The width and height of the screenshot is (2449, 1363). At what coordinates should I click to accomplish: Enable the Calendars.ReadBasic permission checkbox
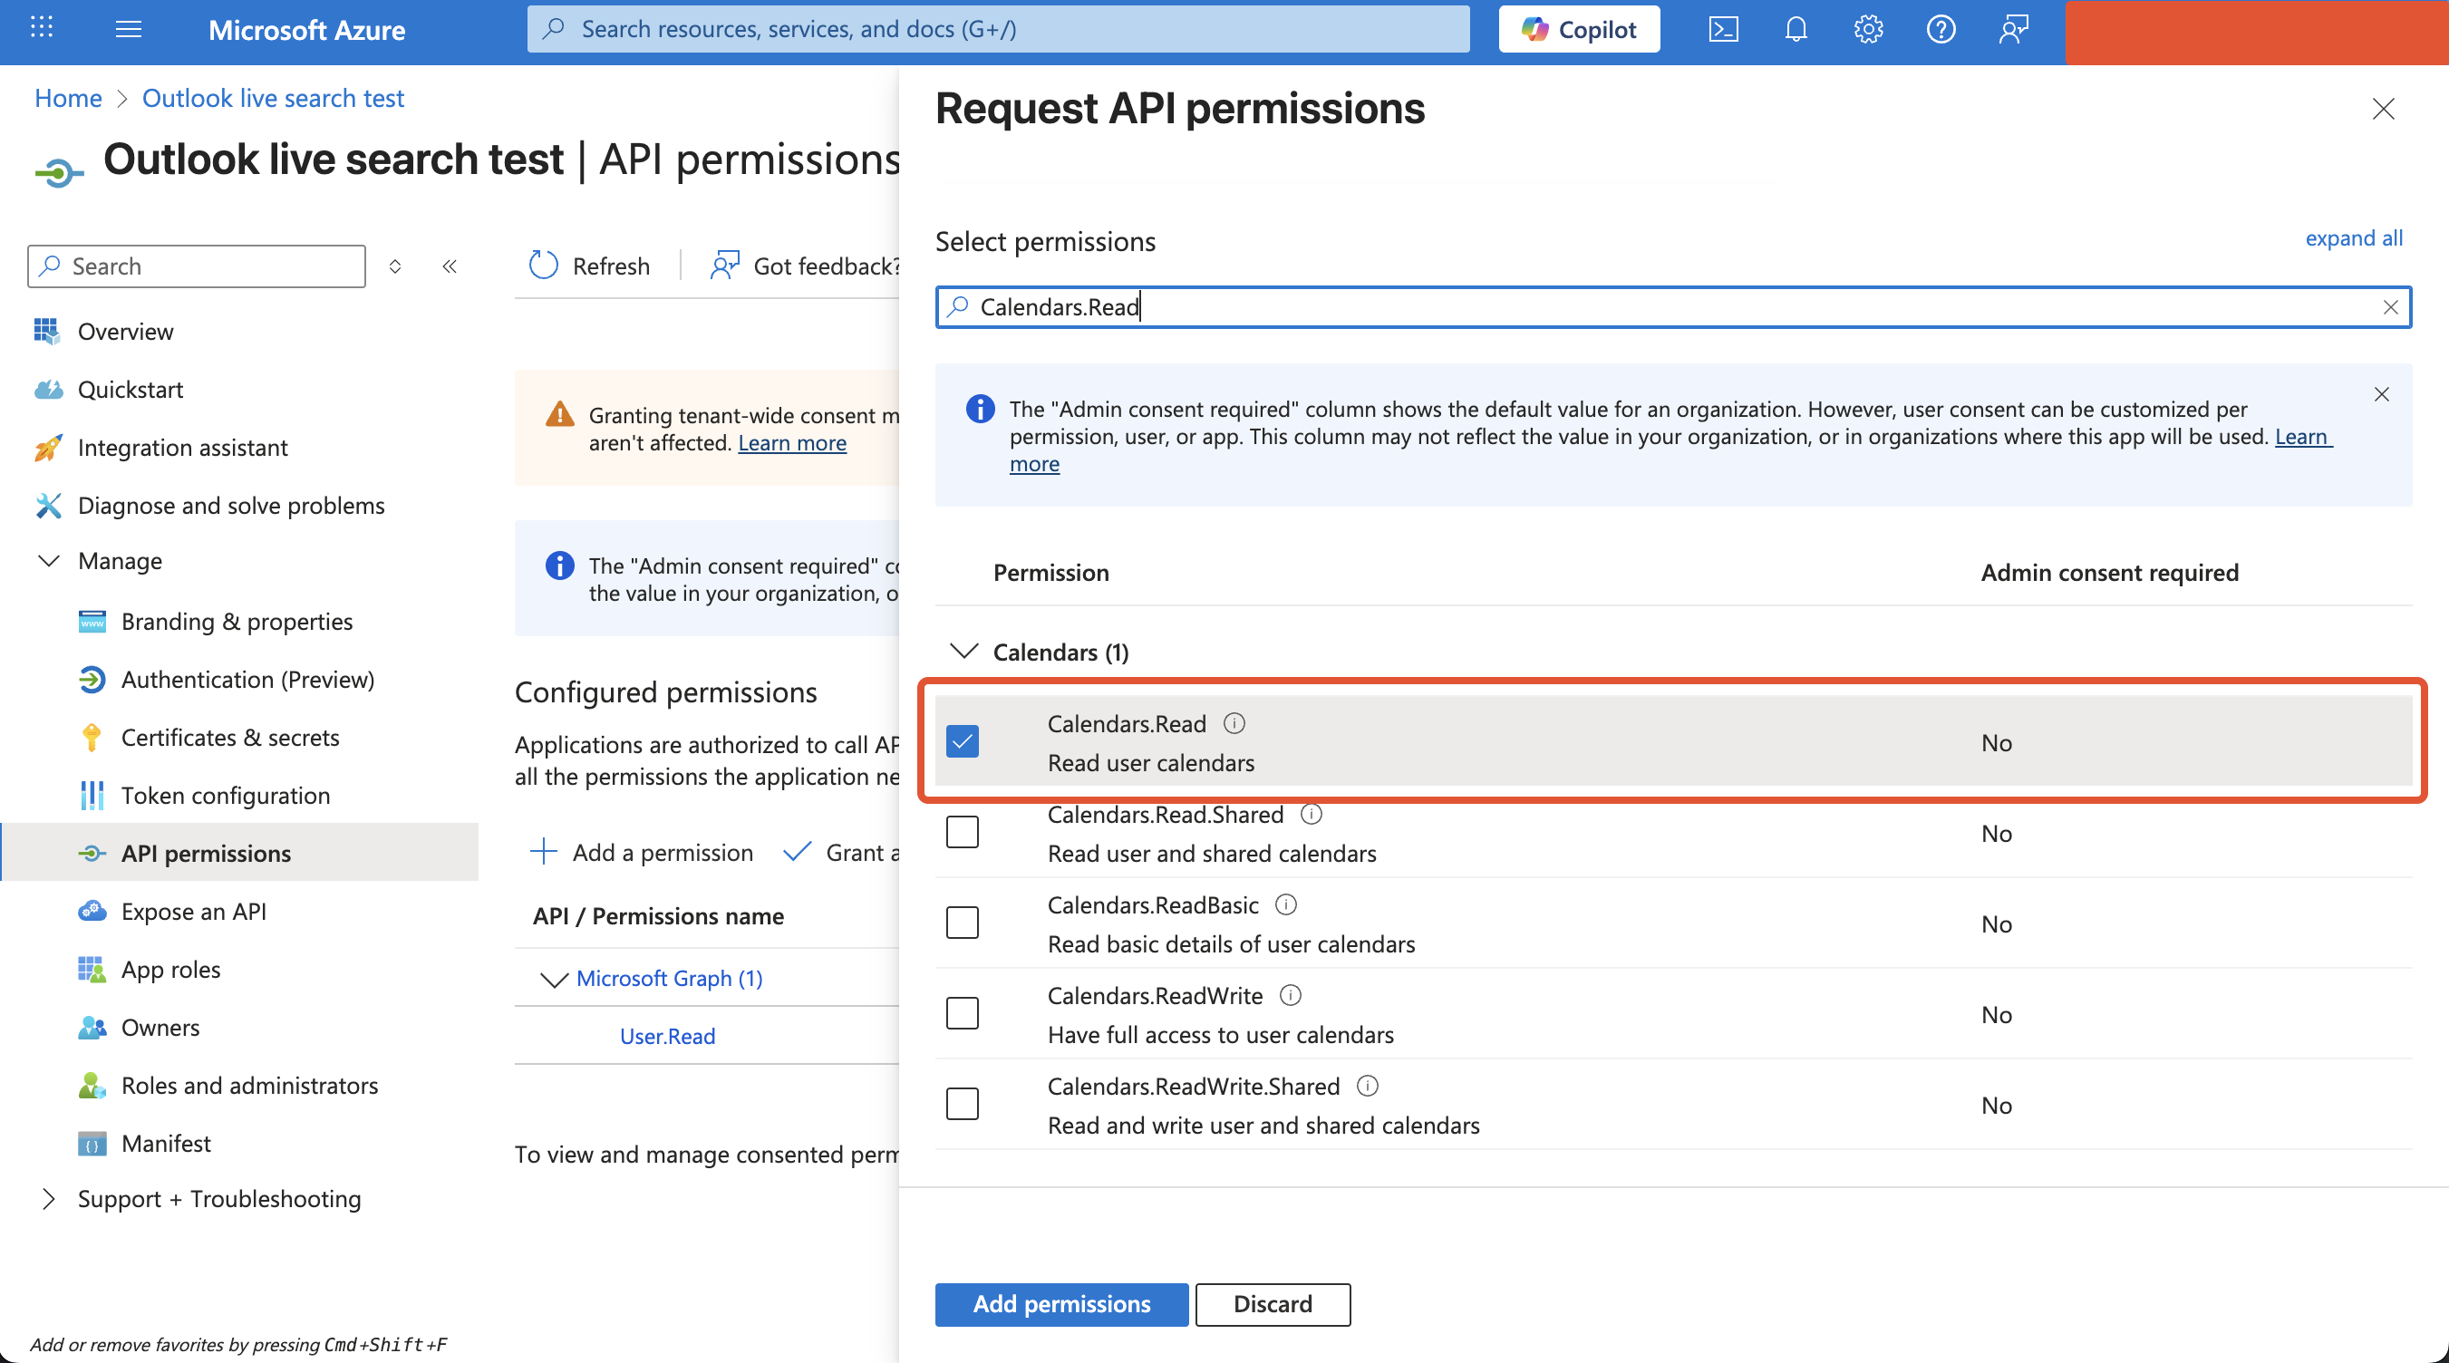tap(963, 923)
